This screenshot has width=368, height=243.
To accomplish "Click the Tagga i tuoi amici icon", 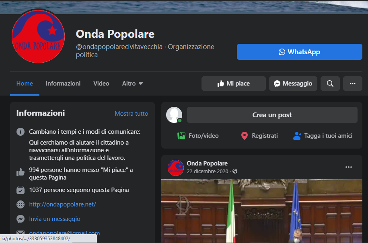I will pos(297,136).
